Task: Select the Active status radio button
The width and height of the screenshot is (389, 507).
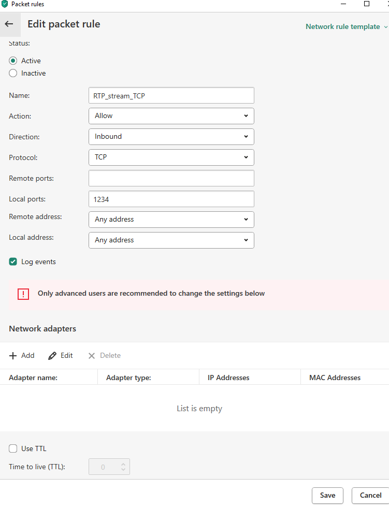Action: click(x=13, y=61)
